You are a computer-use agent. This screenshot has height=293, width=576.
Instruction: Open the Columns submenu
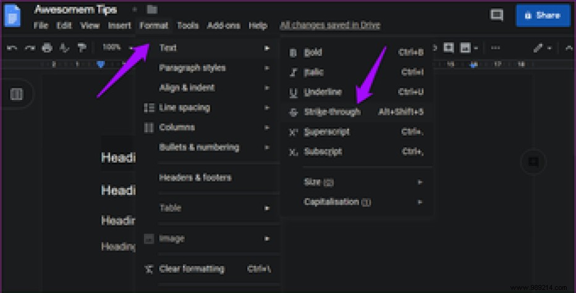pyautogui.click(x=208, y=128)
